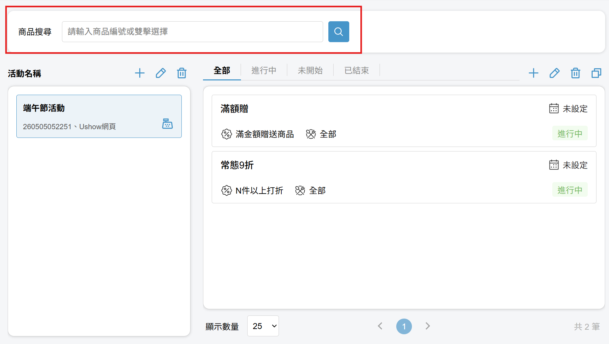Image resolution: width=609 pixels, height=344 pixels.
Task: Click 未設定 date text on the 滿額贈 row
Action: point(575,109)
